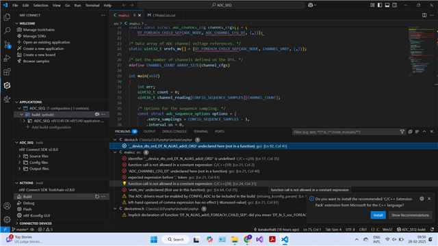Expand the Source files folder
Viewport: 438px width, 246px height.
coord(20,156)
